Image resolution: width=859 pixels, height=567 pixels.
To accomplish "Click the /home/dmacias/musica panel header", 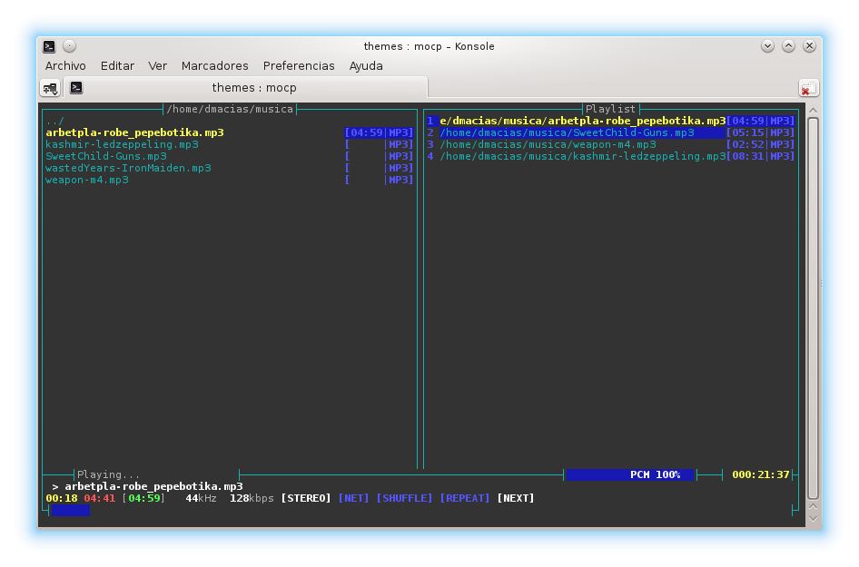I will [x=230, y=110].
